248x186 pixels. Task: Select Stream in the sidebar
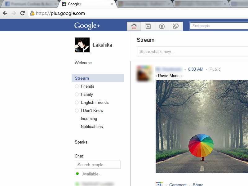pos(98,78)
